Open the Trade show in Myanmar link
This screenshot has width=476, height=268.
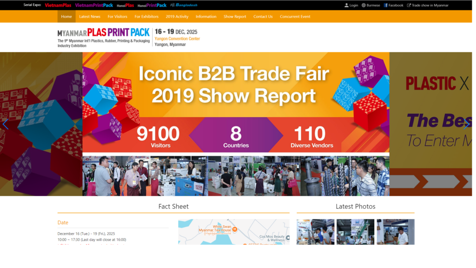[430, 5]
